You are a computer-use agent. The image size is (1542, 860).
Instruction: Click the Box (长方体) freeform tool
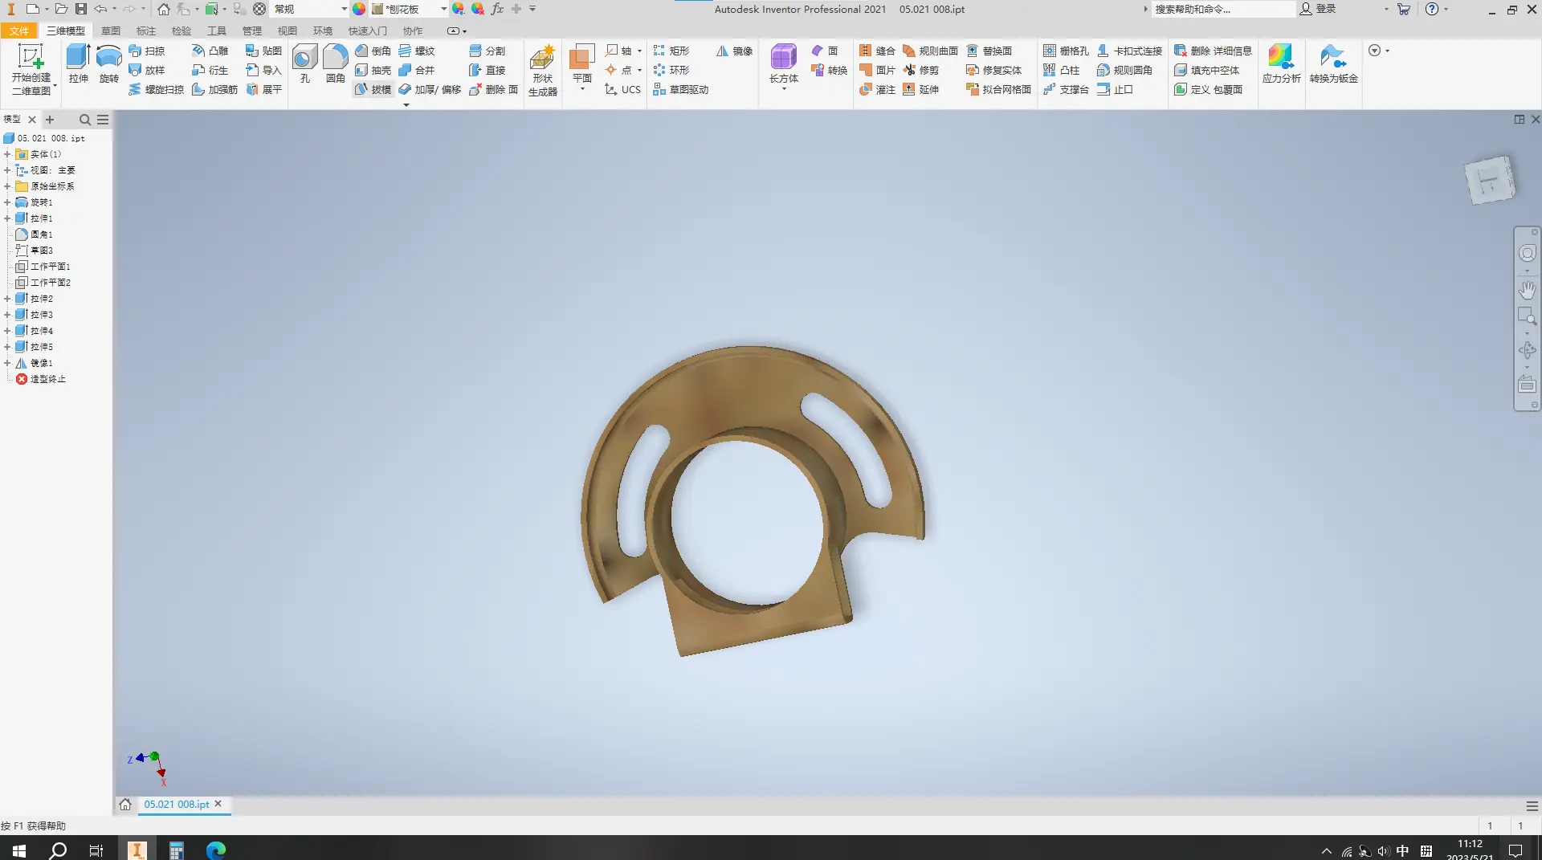click(783, 64)
